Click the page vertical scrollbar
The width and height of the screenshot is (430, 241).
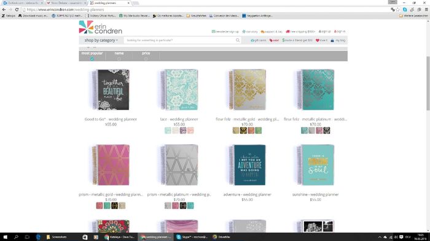coord(428,83)
